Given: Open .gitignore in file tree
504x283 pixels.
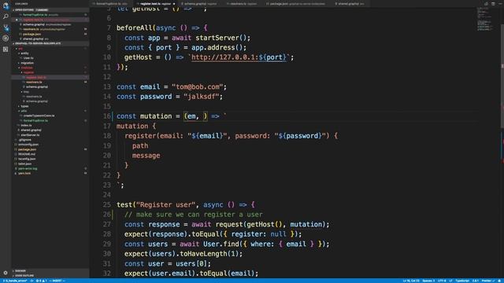Looking at the screenshot, I should coord(24,140).
